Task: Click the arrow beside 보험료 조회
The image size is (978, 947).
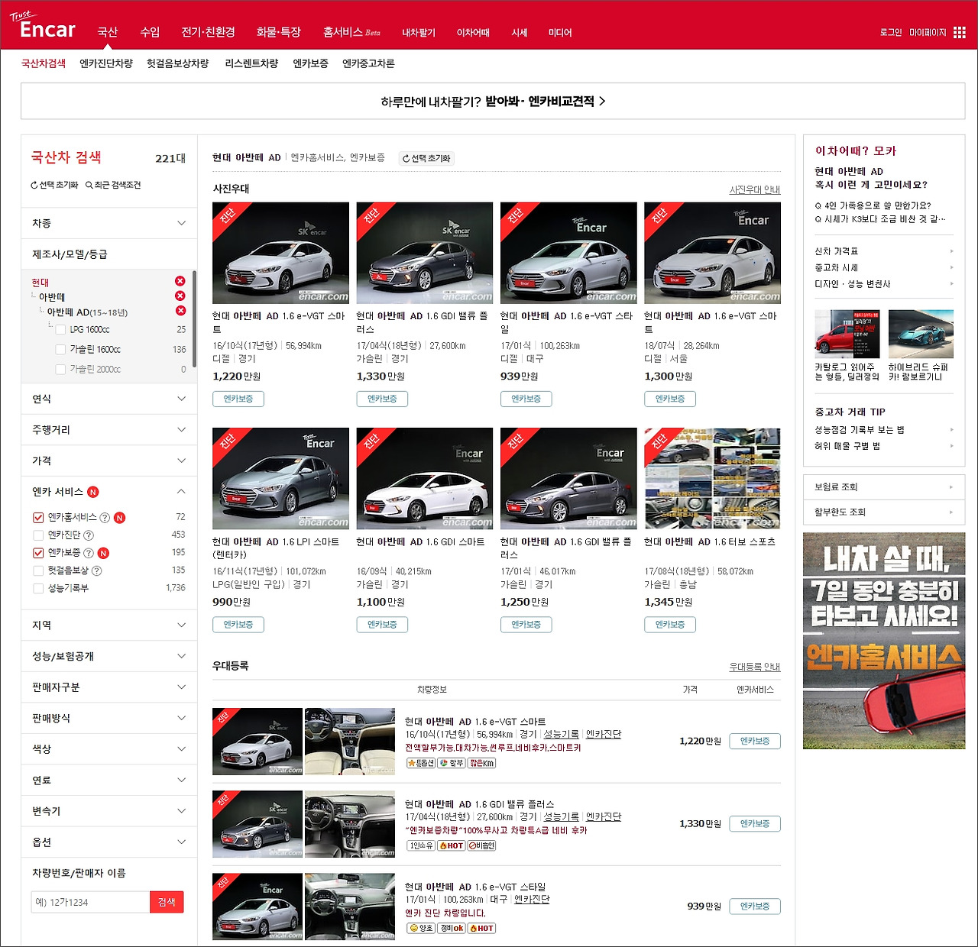Action: [950, 487]
